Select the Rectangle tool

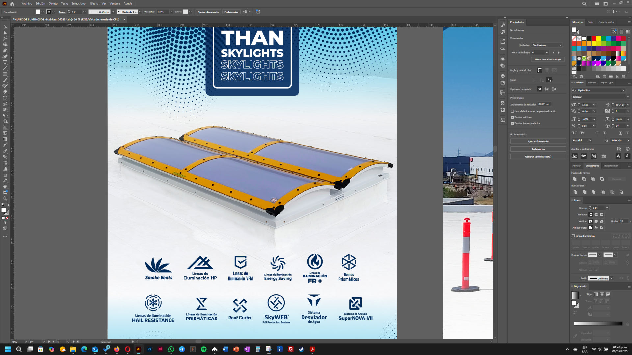point(5,74)
